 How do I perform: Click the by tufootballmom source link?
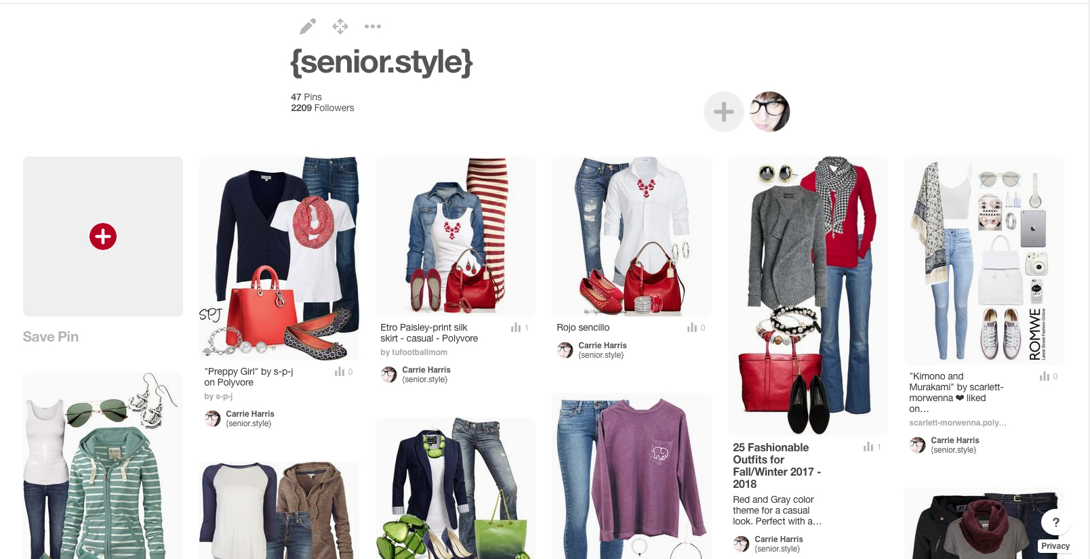point(414,352)
